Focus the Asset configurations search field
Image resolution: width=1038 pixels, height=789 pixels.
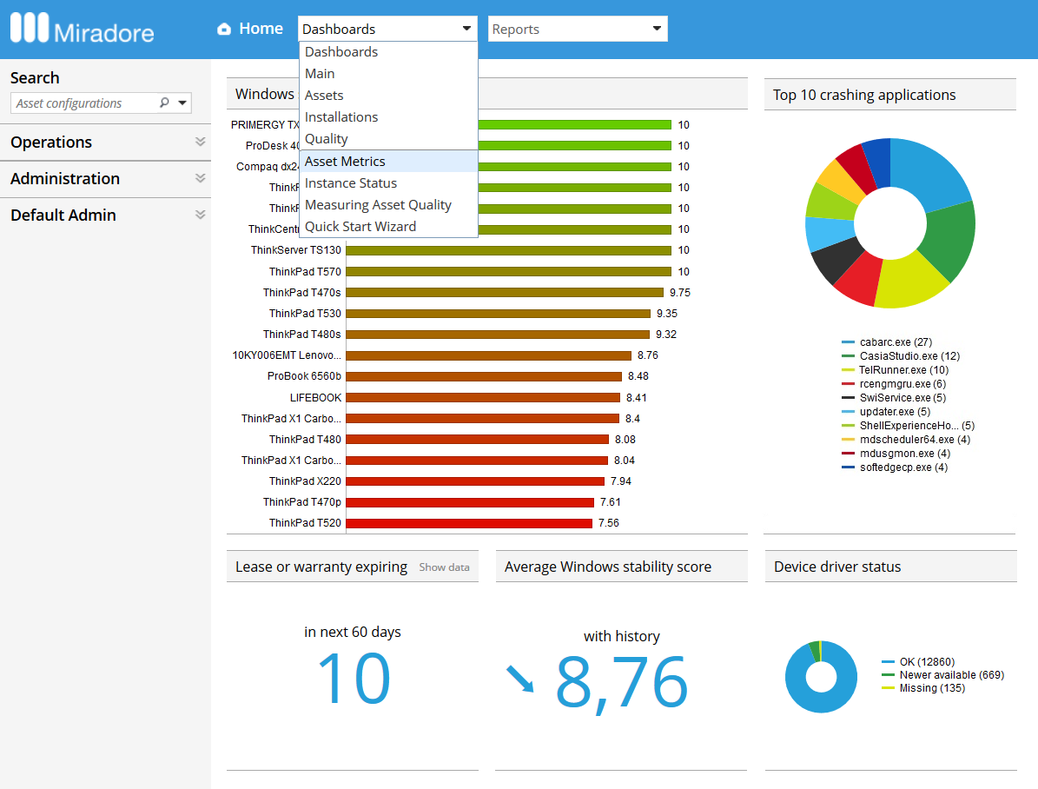tap(84, 103)
